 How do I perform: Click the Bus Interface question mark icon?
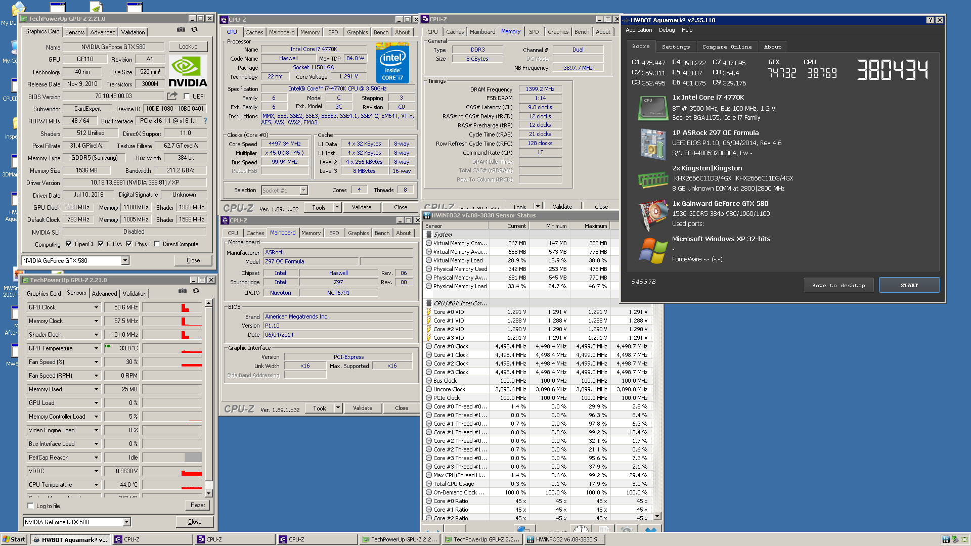[205, 121]
